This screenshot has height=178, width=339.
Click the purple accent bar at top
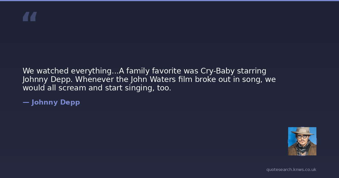pos(169,1)
